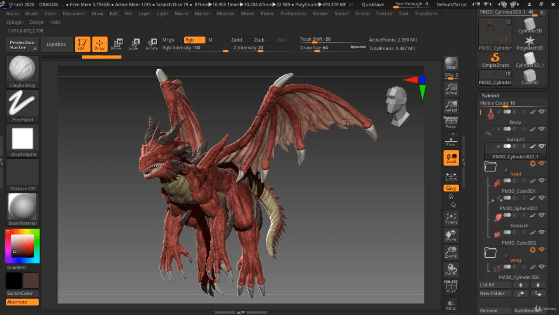Viewport: 559px width, 315px height.
Task: Toggle visibility of Extract7 subtool
Action: point(542,129)
